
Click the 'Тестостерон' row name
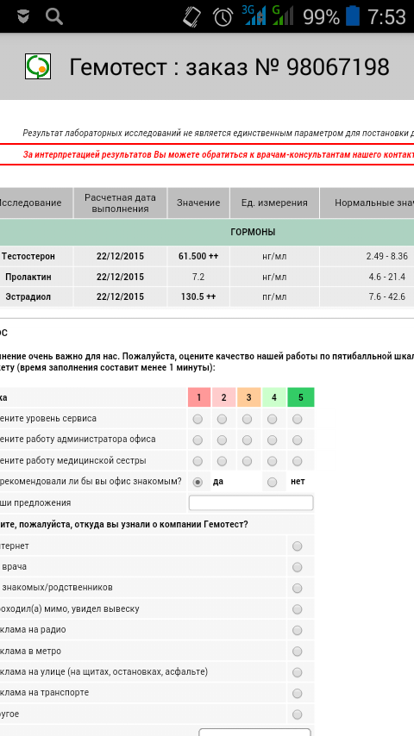pyautogui.click(x=28, y=256)
